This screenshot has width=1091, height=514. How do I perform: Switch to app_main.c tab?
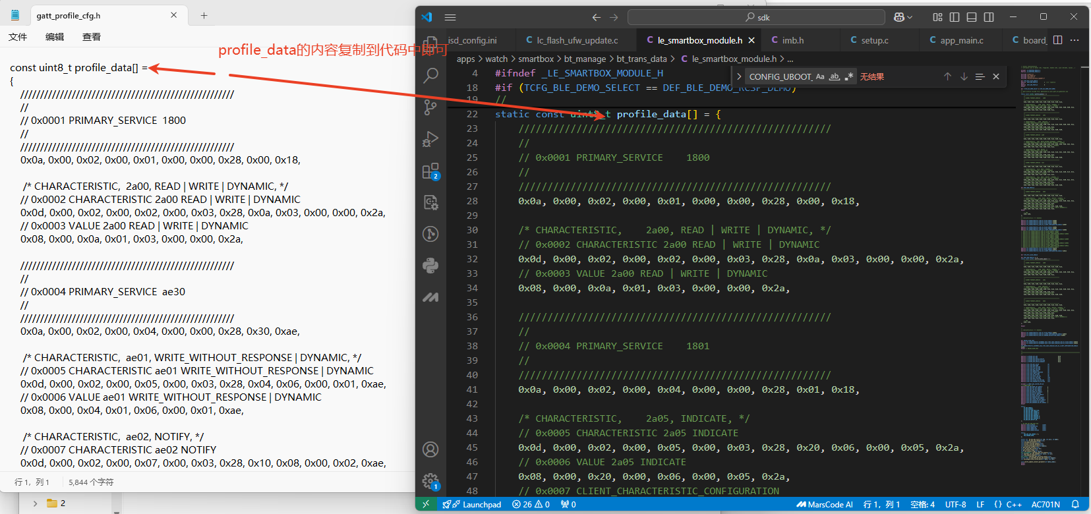tap(961, 40)
